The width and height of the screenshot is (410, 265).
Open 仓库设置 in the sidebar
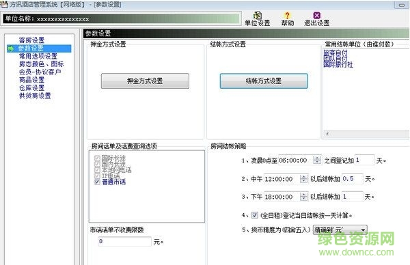tap(31, 88)
